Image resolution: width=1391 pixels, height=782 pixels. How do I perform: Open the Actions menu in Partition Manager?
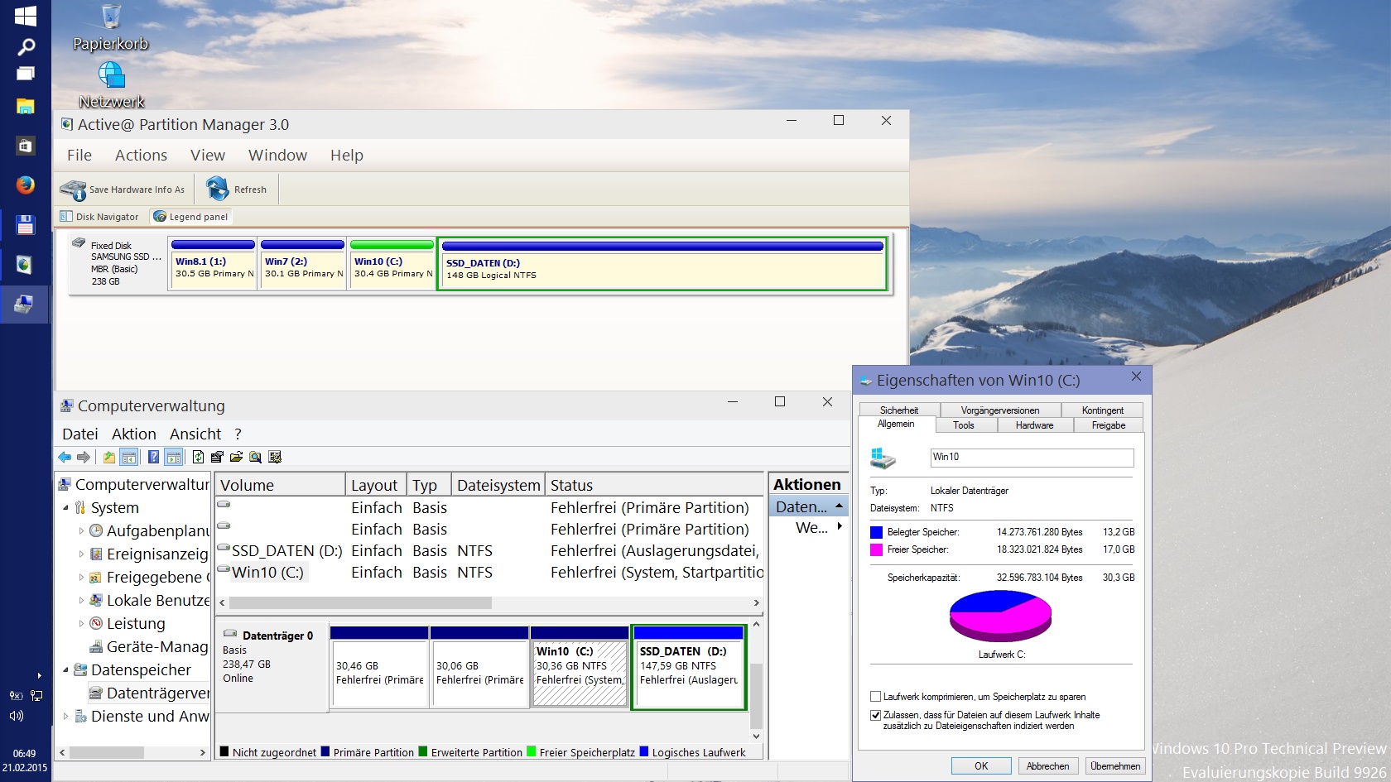click(x=141, y=155)
